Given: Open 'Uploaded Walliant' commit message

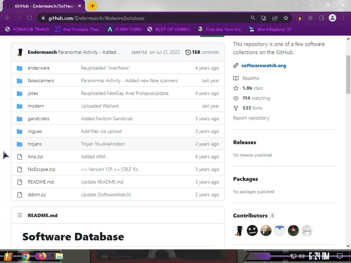Looking at the screenshot, I should (100, 106).
